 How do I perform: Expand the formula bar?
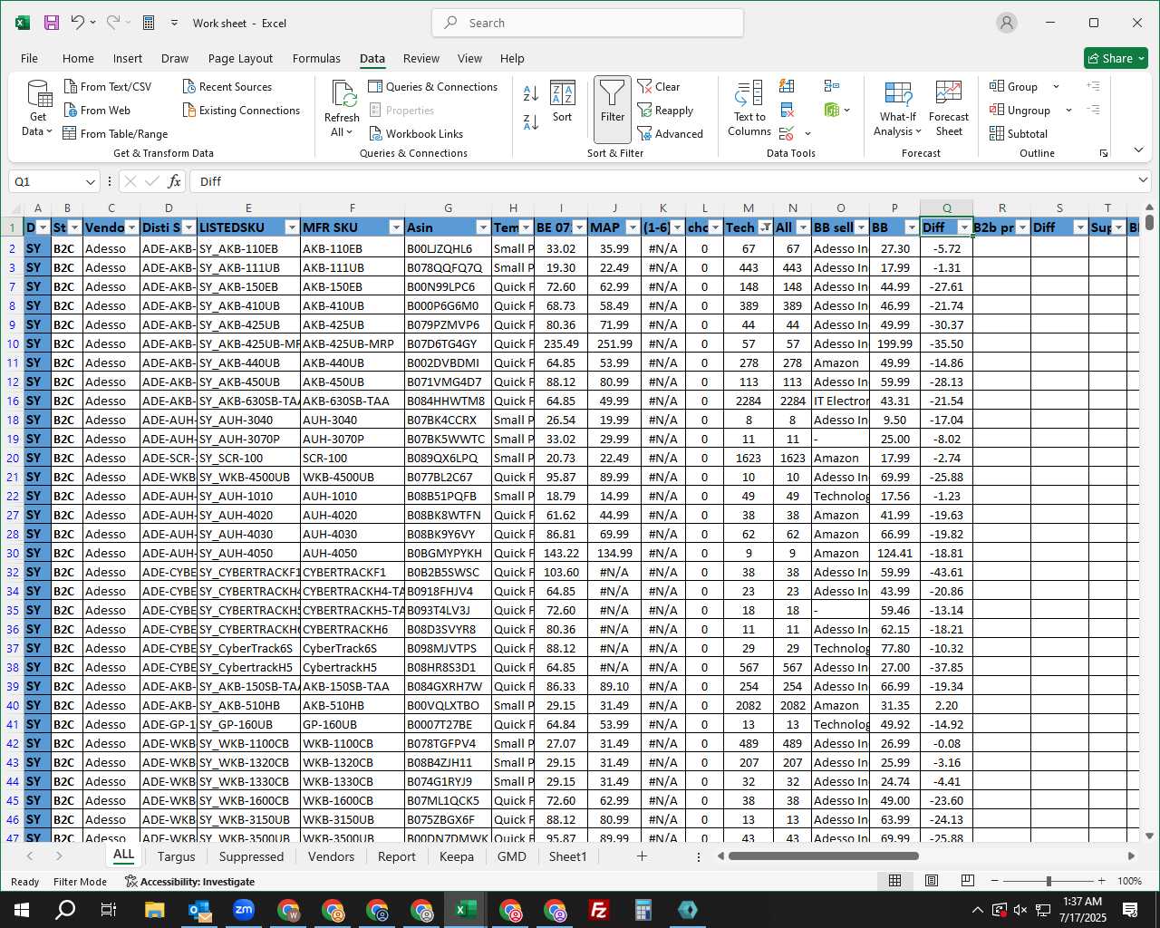point(1143,181)
